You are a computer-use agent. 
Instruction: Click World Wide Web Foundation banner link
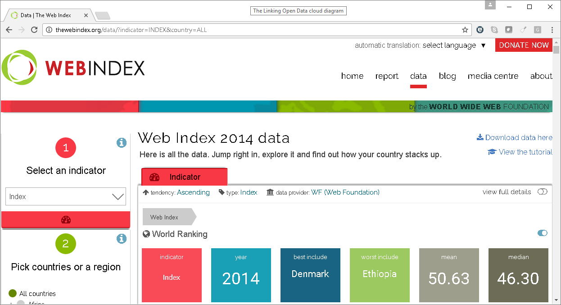coord(479,107)
